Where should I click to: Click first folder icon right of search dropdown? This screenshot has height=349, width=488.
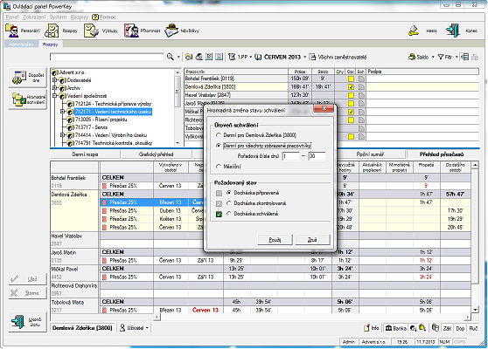coord(189,57)
